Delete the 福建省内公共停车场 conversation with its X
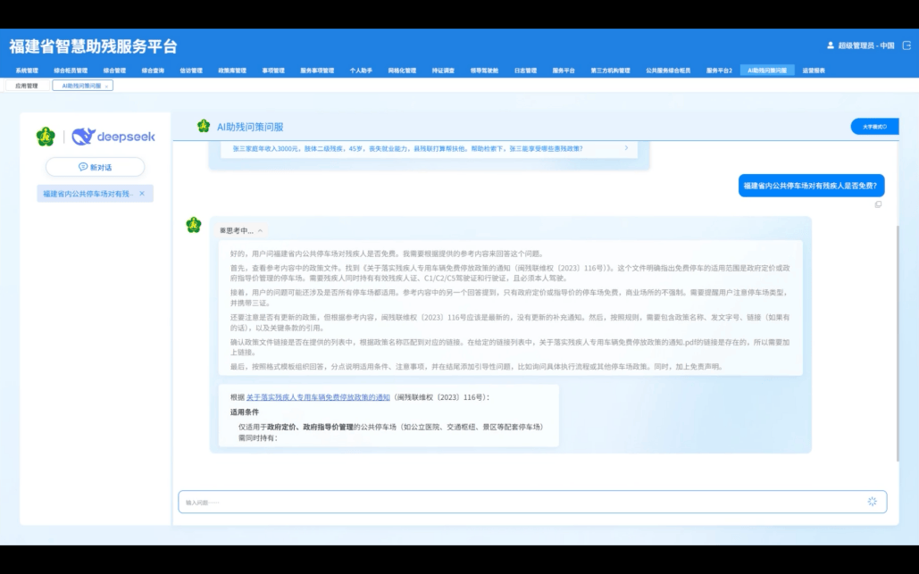Image resolution: width=919 pixels, height=574 pixels. (x=142, y=194)
